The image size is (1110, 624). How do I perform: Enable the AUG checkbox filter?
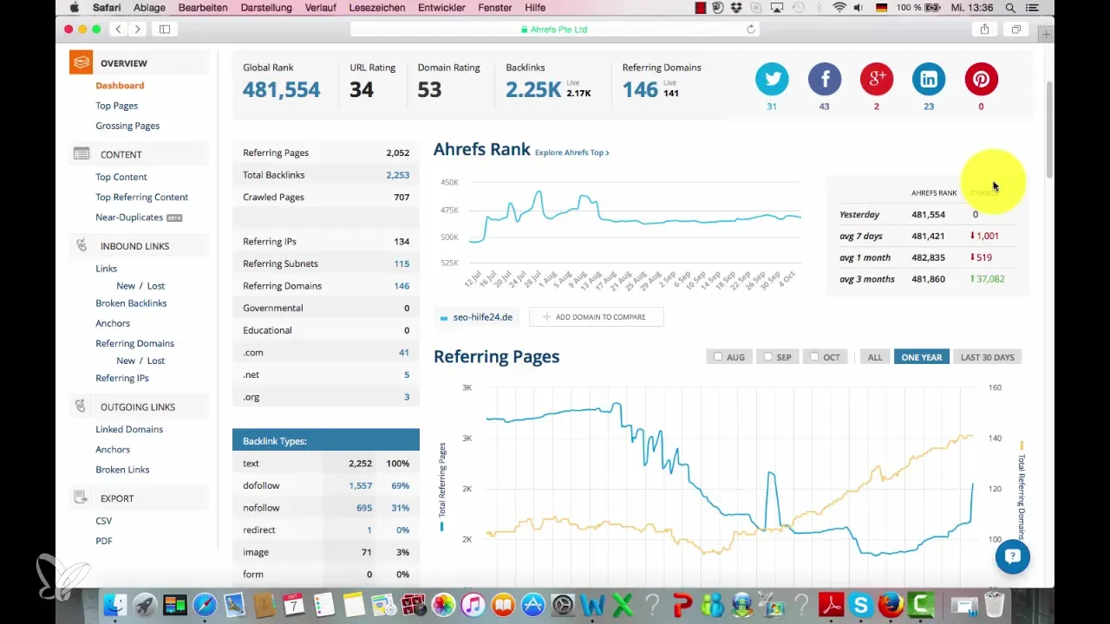click(x=717, y=356)
